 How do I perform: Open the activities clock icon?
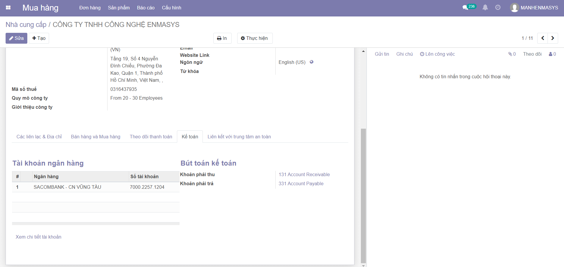[498, 8]
